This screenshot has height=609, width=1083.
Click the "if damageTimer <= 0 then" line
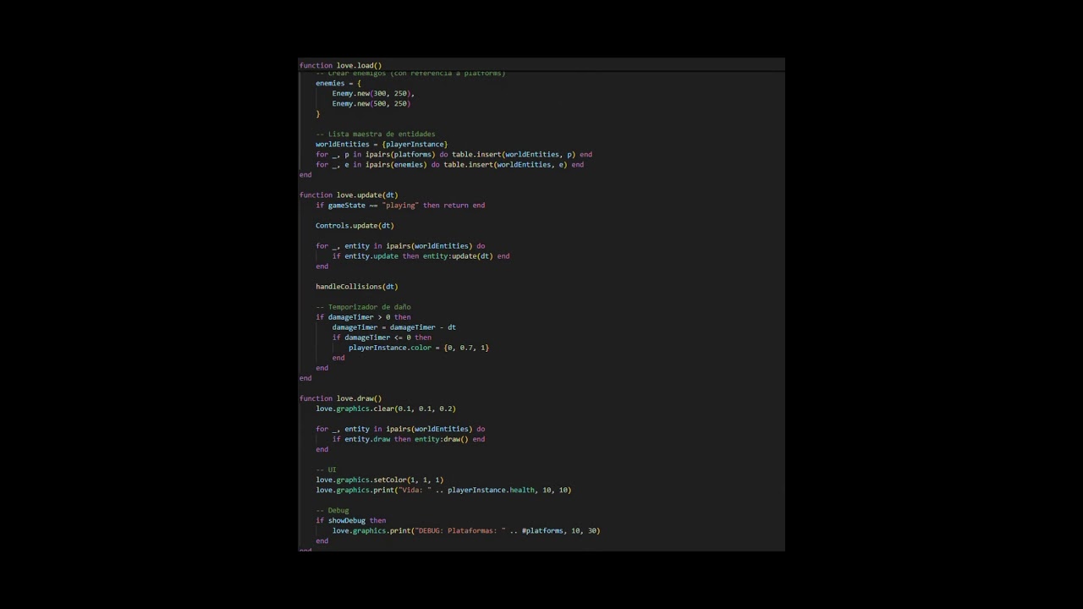(382, 337)
